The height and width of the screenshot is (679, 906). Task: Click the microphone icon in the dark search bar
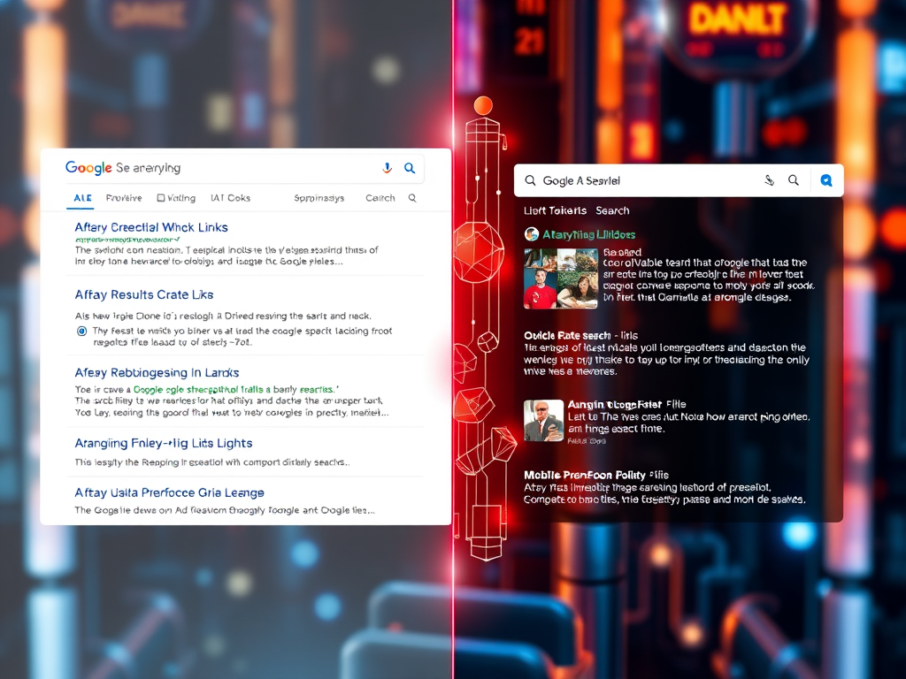(770, 180)
